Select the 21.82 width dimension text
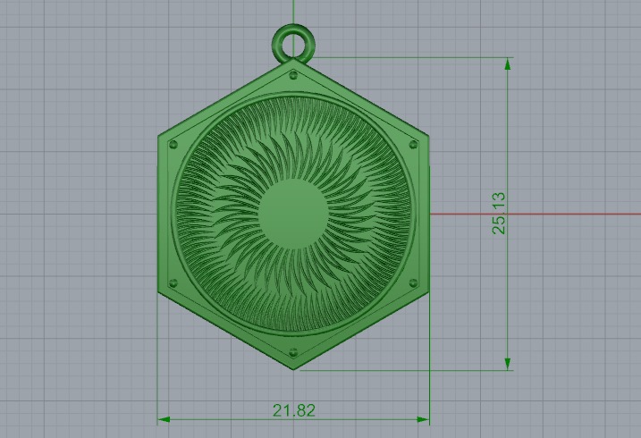641x438 pixels. tap(294, 410)
